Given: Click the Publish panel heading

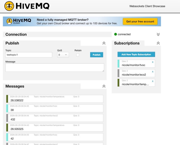Looking at the screenshot, I should point(12,43).
